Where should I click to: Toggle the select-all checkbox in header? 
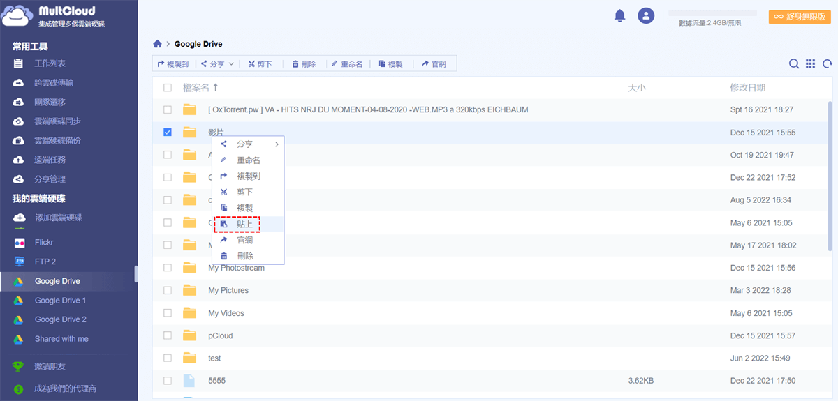tap(168, 88)
